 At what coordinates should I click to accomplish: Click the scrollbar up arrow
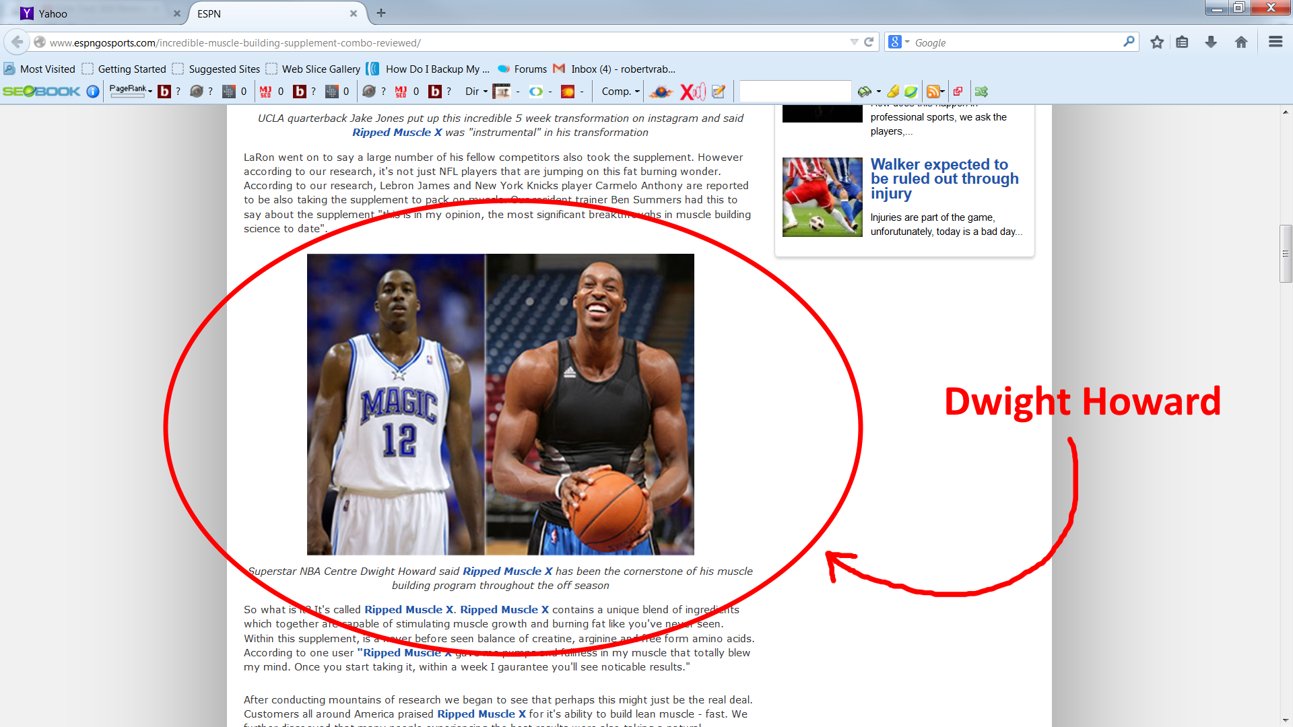coord(1286,112)
